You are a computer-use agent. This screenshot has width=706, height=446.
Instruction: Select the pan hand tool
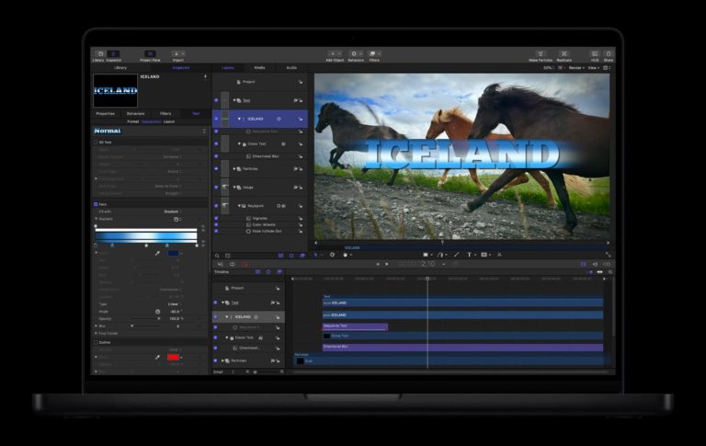(x=346, y=255)
